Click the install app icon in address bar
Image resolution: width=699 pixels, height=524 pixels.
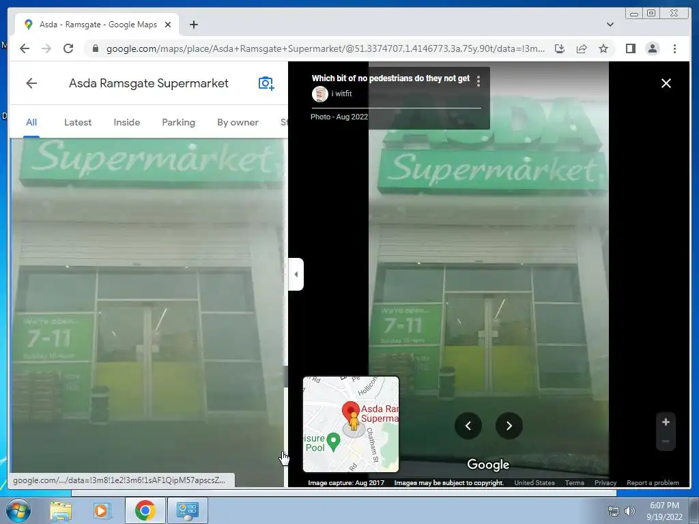tap(560, 48)
